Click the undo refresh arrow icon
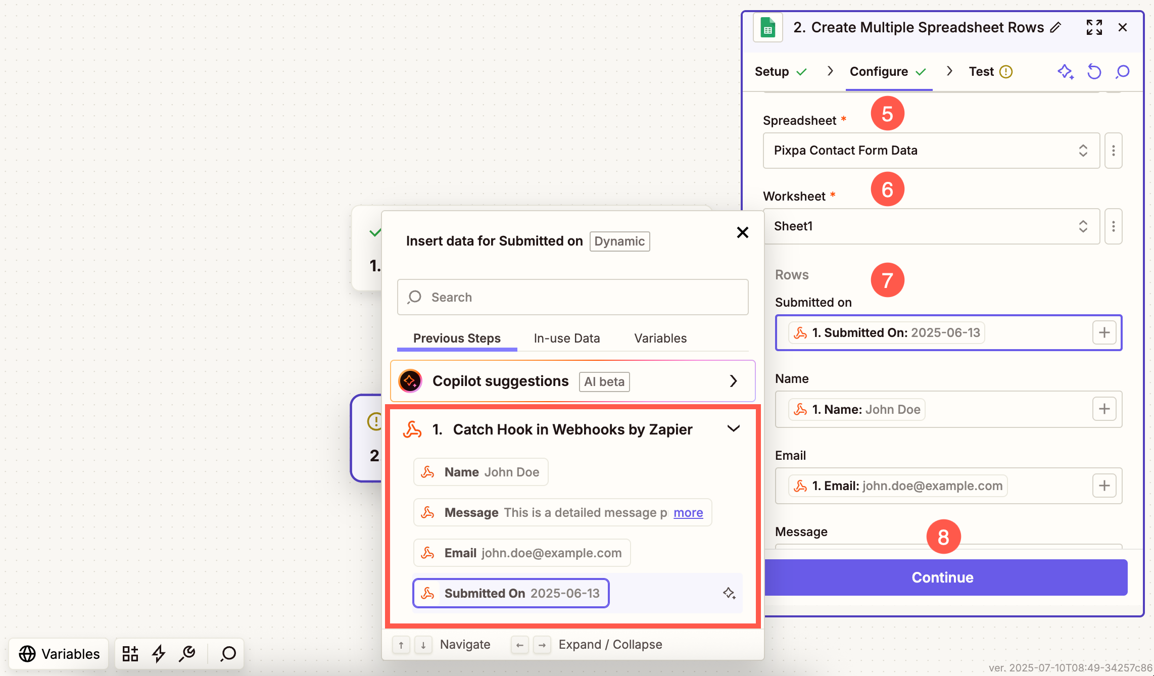 point(1094,72)
